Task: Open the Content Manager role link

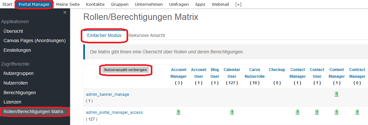Action: (337, 73)
